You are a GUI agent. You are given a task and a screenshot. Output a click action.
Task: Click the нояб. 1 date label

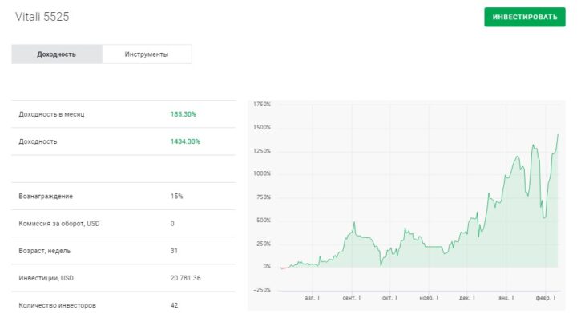(429, 297)
